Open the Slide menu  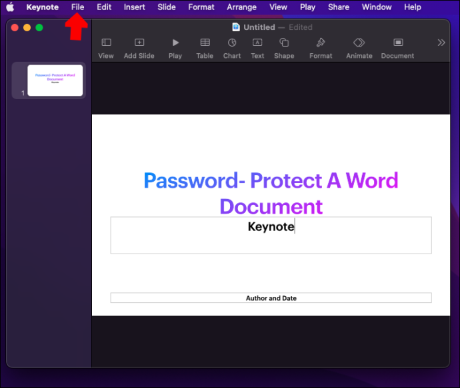click(167, 7)
